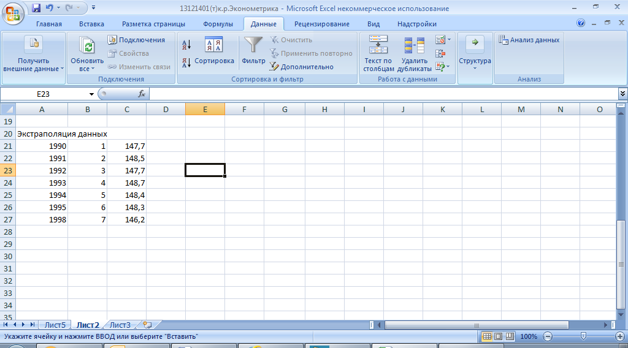Click the Обновить все refresh icon
The height and width of the screenshot is (348, 628).
click(87, 45)
